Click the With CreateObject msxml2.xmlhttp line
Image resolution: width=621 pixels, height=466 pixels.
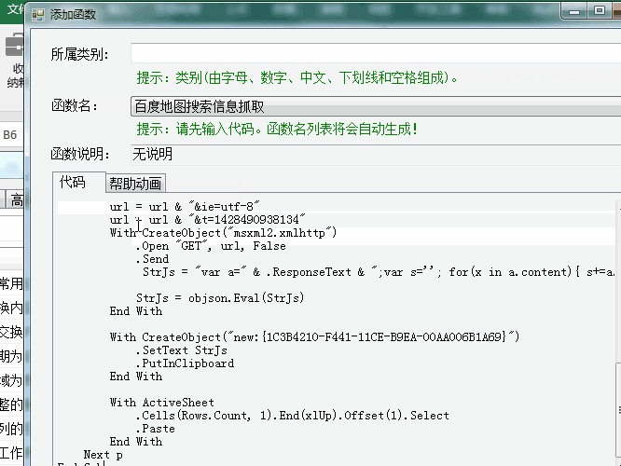(x=223, y=232)
